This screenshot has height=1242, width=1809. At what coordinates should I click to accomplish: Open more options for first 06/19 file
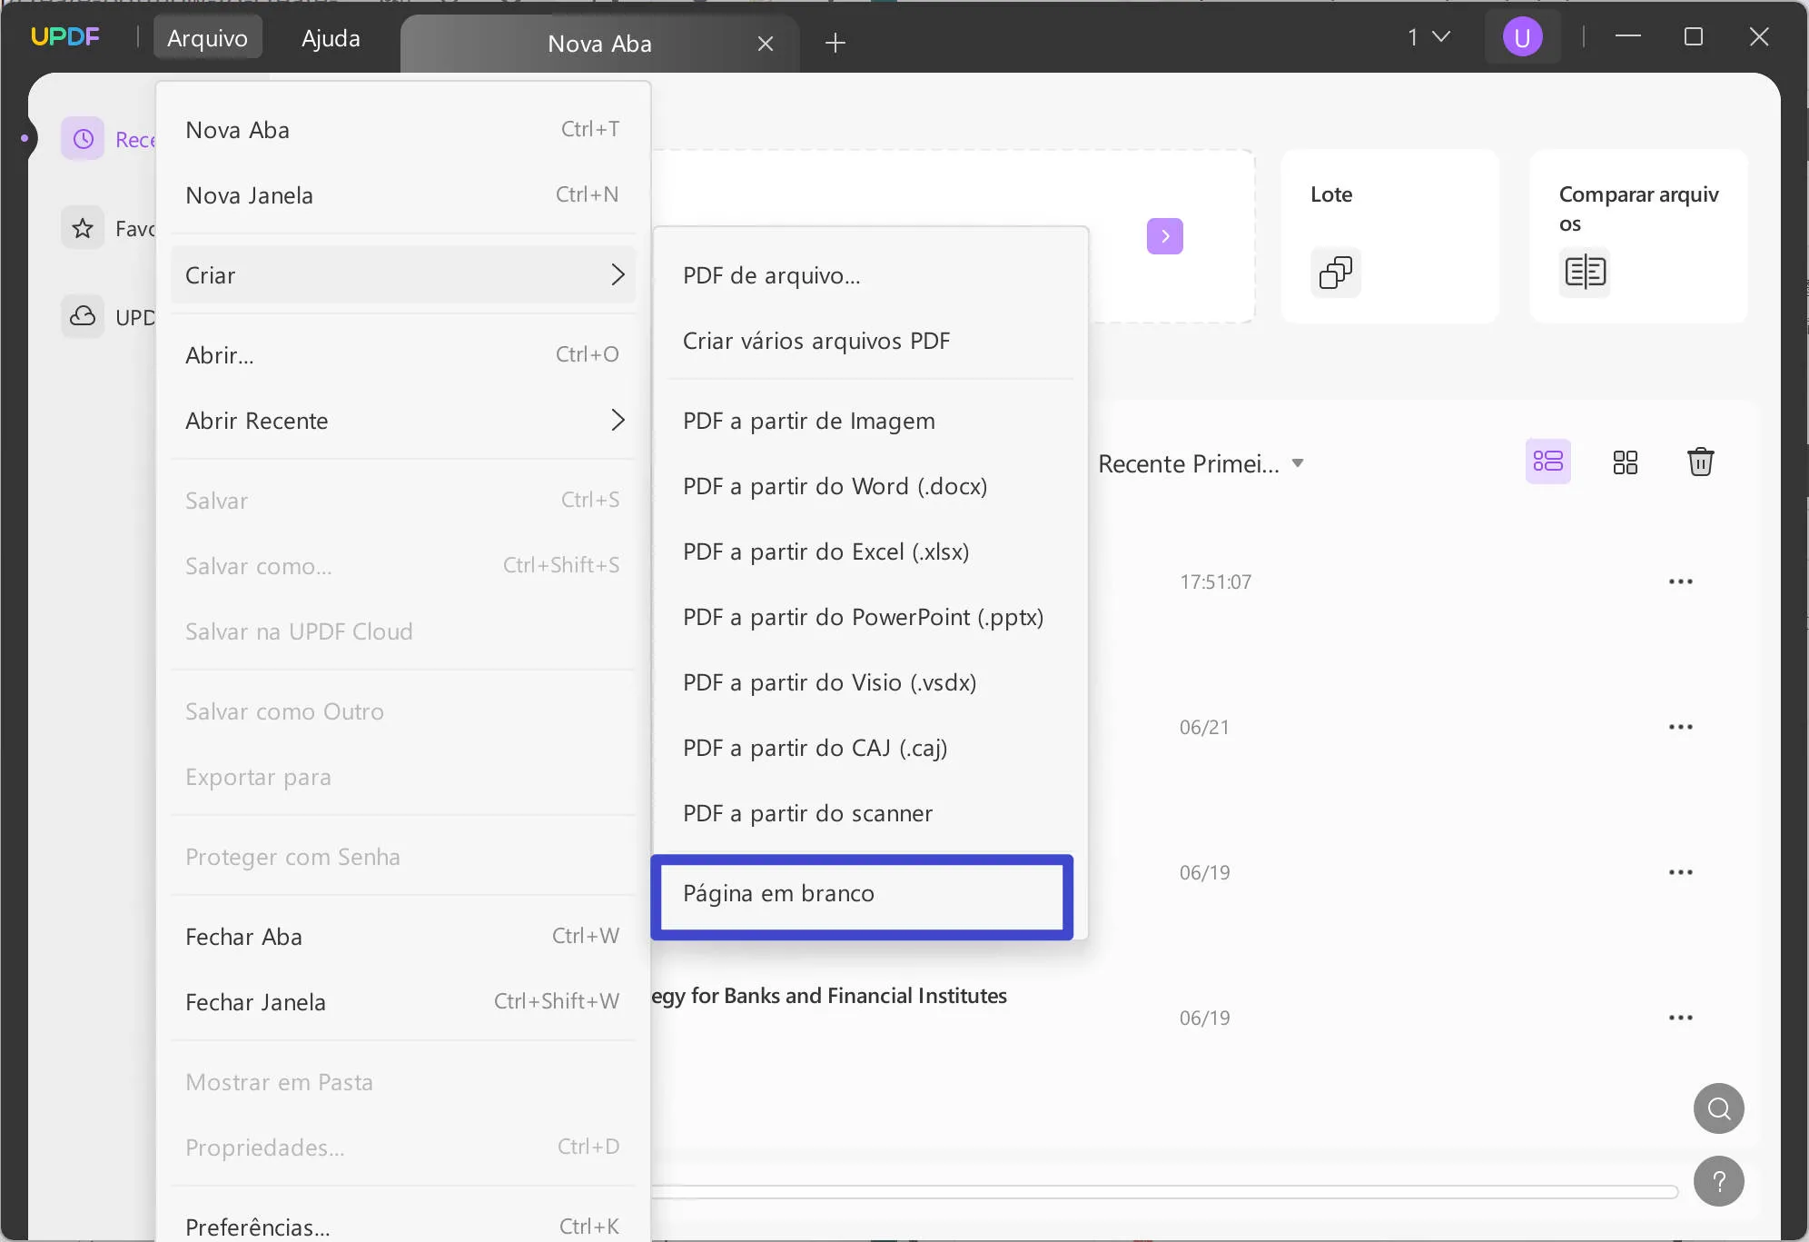pyautogui.click(x=1681, y=872)
